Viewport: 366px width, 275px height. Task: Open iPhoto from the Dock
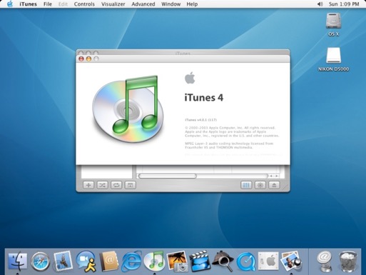tap(177, 261)
